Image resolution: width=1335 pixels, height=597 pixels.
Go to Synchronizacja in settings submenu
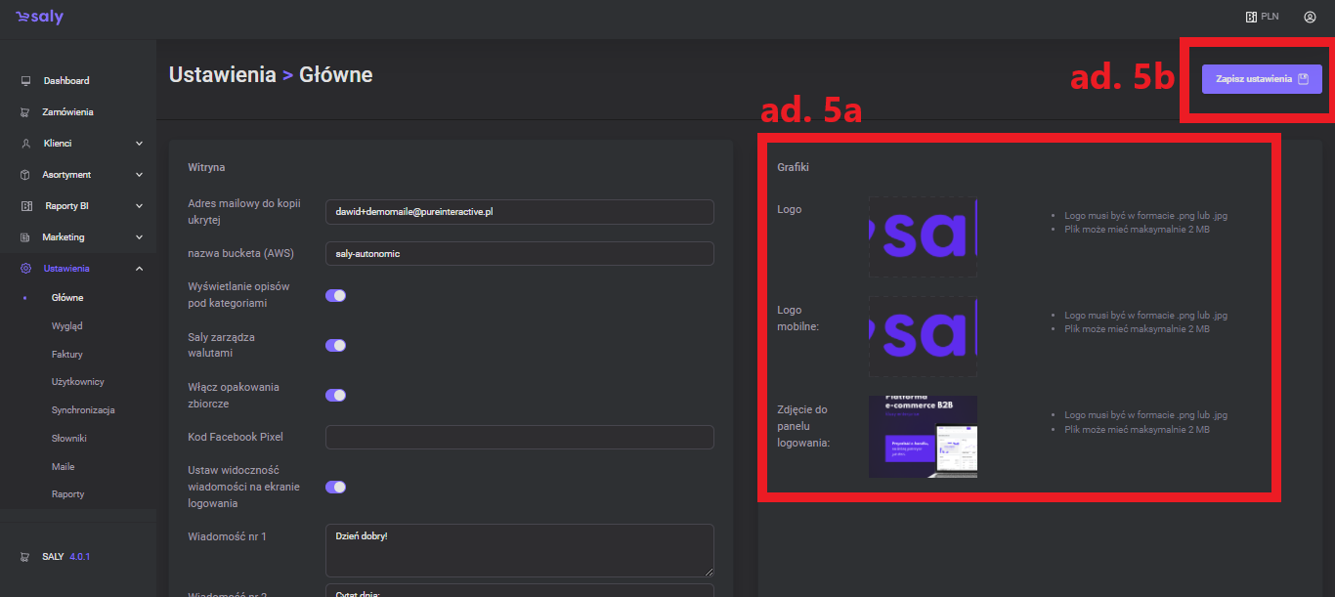click(x=83, y=410)
